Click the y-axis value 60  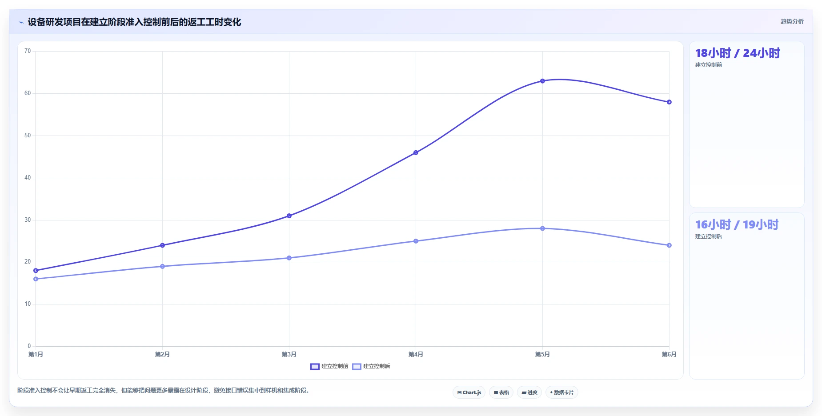(x=28, y=93)
